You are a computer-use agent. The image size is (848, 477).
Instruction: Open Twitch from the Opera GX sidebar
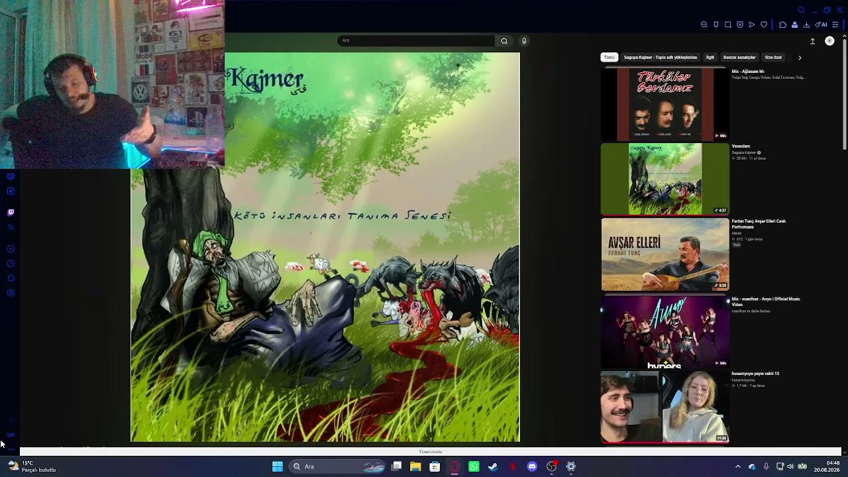11,213
